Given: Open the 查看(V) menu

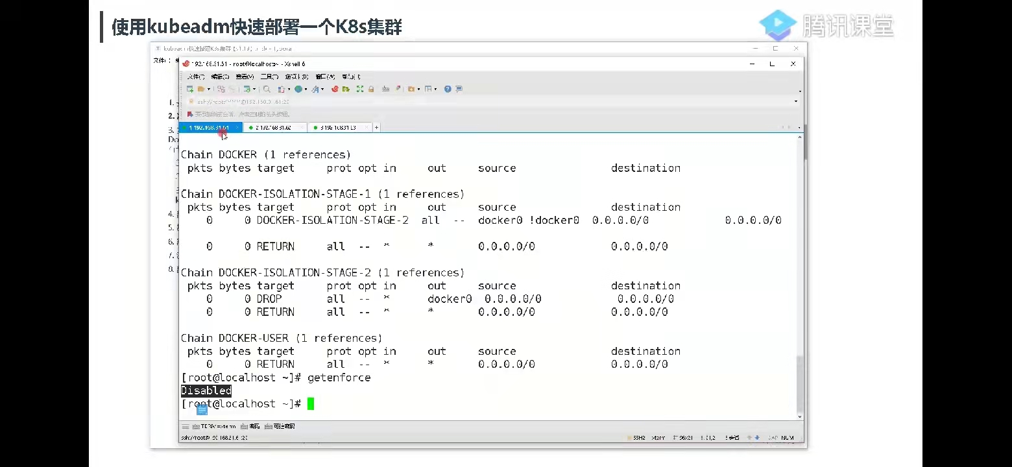Looking at the screenshot, I should 245,77.
